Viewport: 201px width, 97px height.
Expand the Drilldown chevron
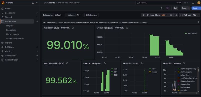(x=37, y=47)
